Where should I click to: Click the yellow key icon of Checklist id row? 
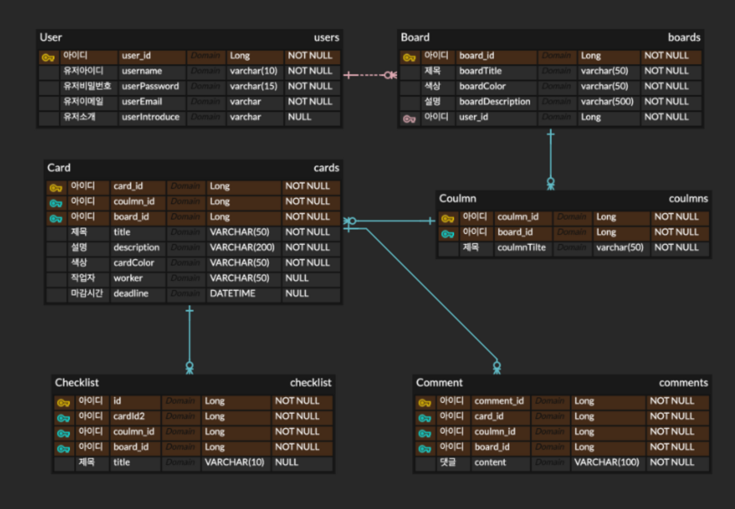[63, 402]
